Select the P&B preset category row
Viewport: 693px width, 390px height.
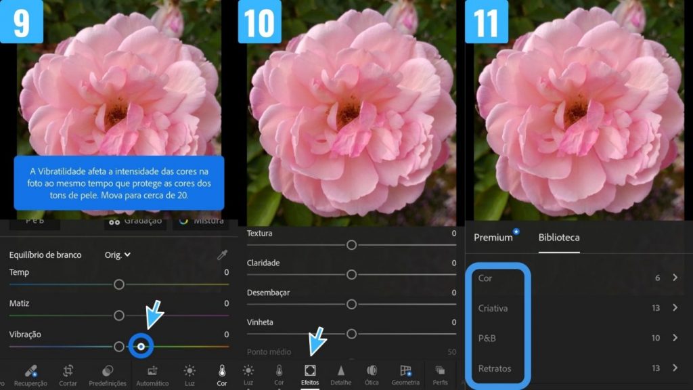click(579, 338)
